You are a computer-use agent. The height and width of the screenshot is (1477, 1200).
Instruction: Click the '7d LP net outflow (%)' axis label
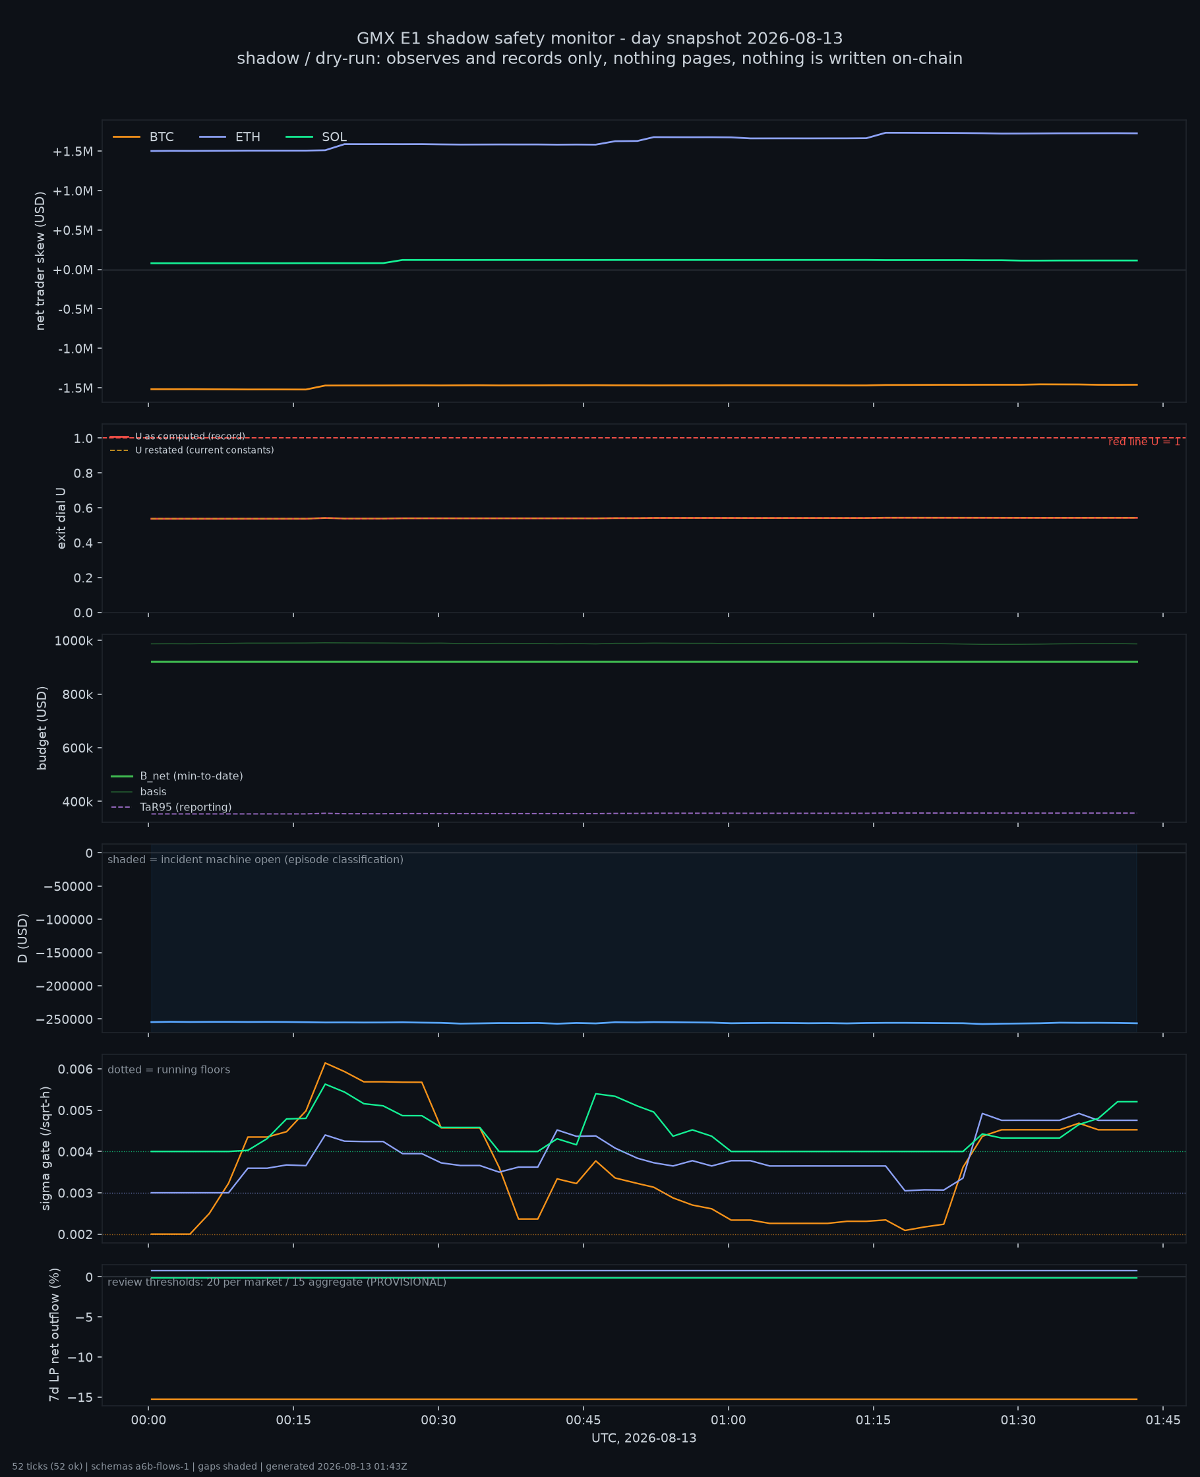(x=54, y=1335)
